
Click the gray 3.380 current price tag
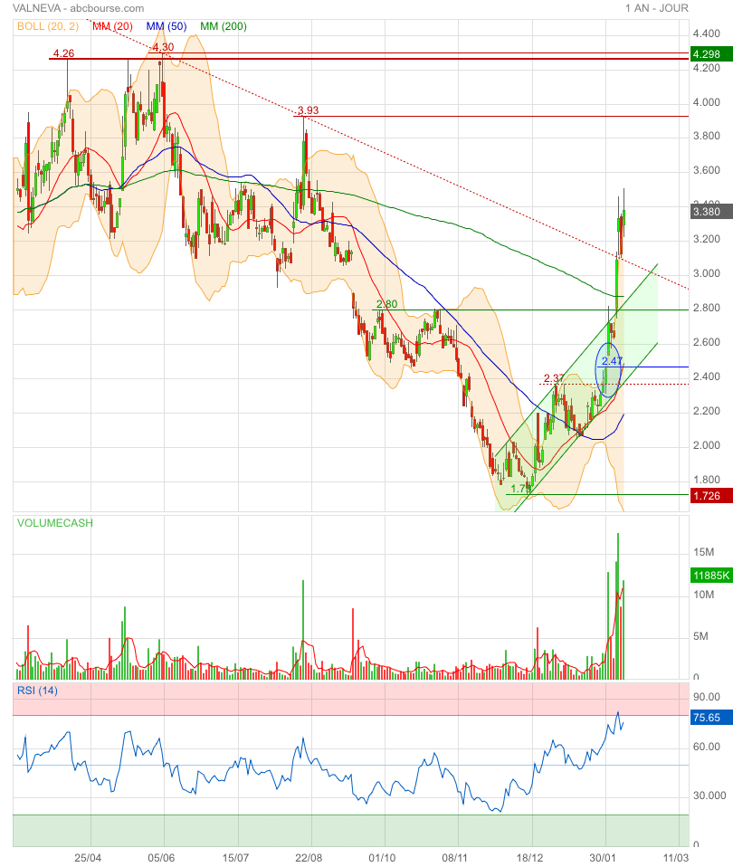pos(712,212)
